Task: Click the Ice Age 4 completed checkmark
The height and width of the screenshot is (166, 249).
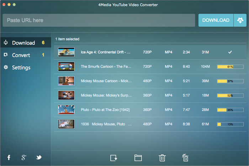Action: 230,52
